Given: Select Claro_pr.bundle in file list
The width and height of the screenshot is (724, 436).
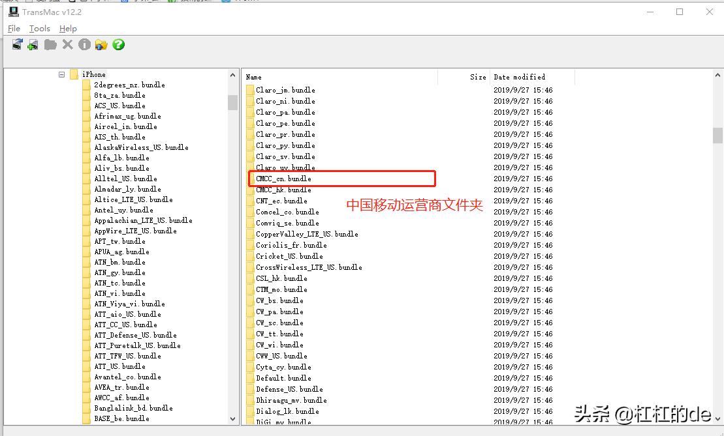Looking at the screenshot, I should click(285, 134).
